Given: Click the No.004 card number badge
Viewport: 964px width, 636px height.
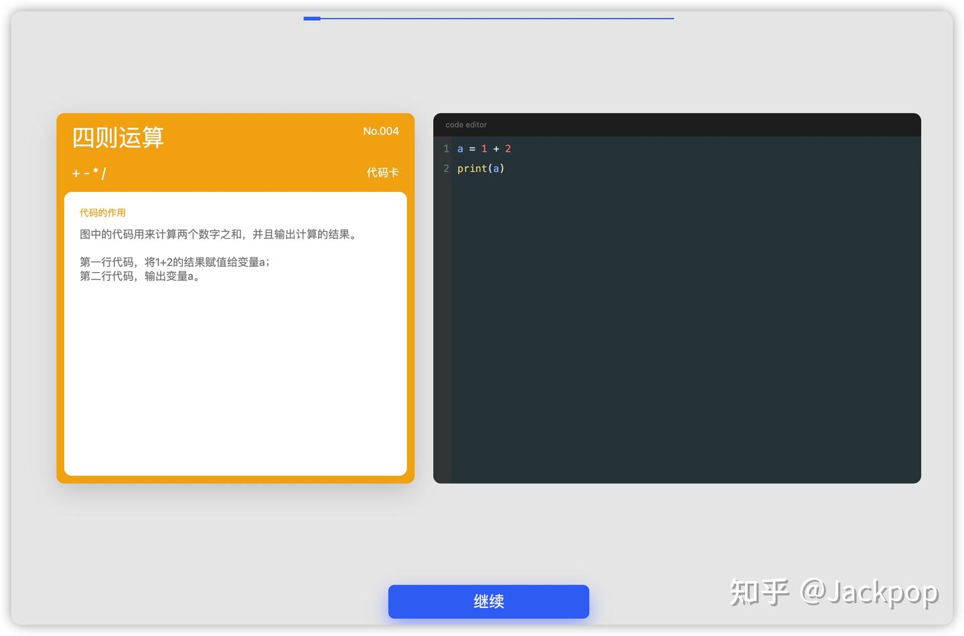Looking at the screenshot, I should [x=381, y=131].
